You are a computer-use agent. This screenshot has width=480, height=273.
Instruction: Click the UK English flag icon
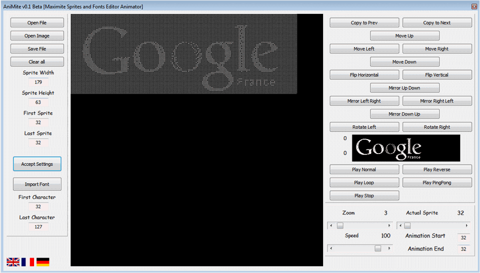pyautogui.click(x=13, y=262)
